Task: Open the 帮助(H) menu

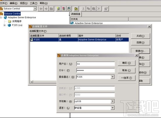Action: (x=44, y=3)
